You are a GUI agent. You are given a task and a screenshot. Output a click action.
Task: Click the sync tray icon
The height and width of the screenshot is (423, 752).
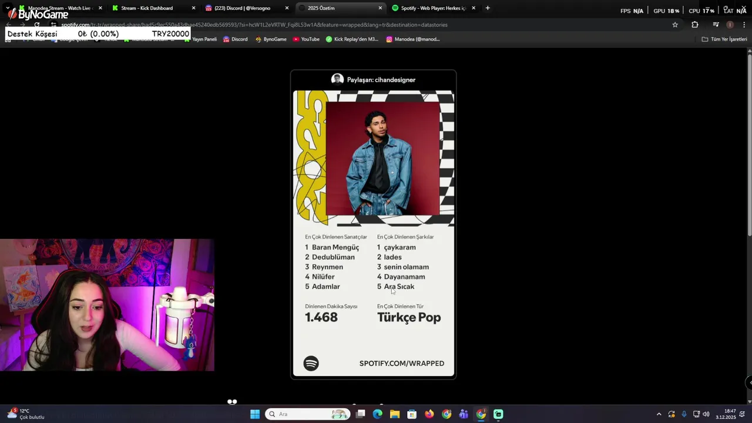(x=672, y=414)
